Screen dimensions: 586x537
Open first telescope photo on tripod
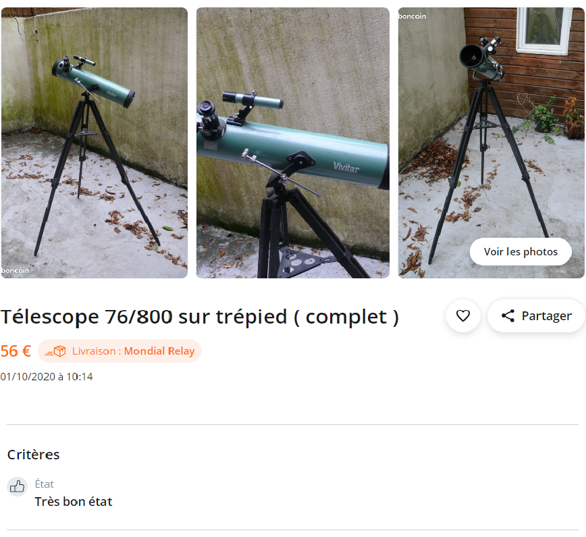point(95,143)
